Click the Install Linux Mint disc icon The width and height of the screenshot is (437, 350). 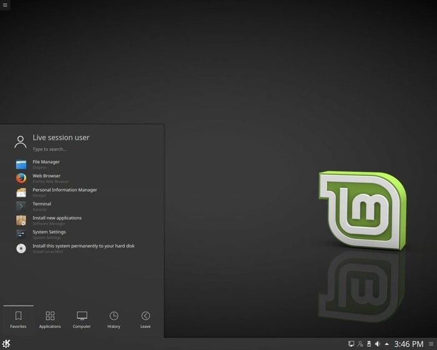[x=21, y=248]
